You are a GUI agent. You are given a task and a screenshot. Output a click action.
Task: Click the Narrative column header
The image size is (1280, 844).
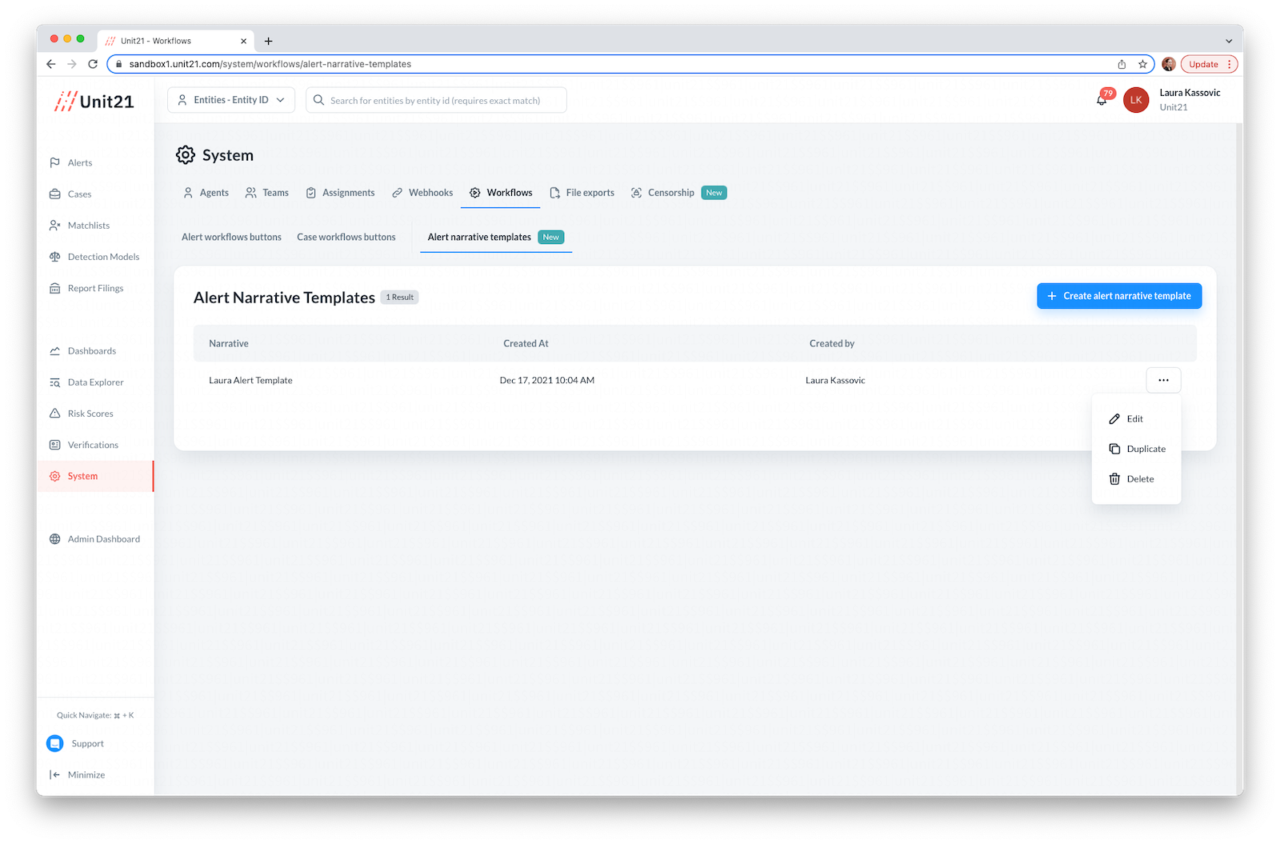229,343
